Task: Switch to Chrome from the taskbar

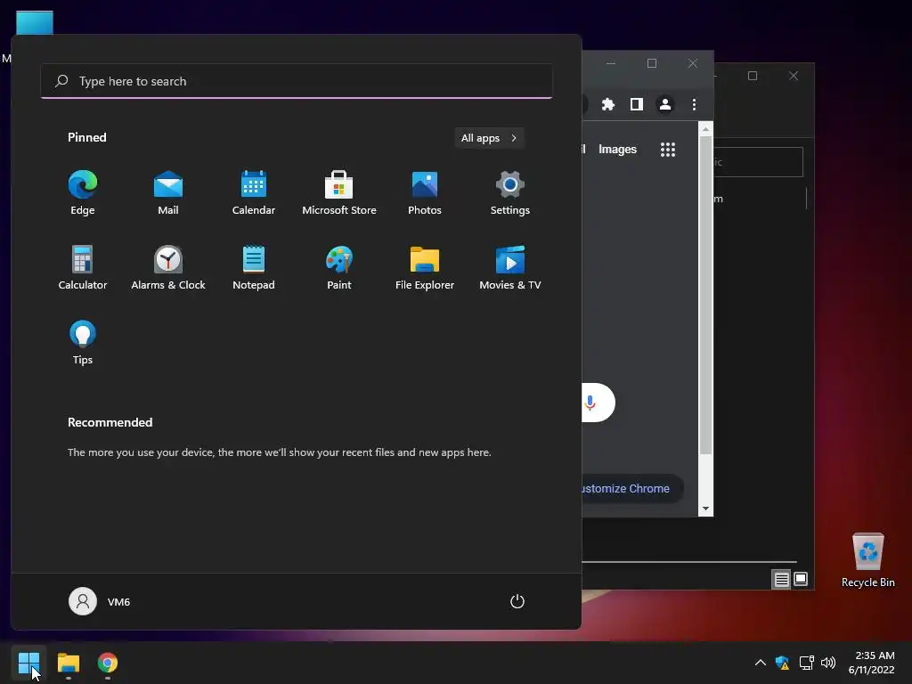Action: click(108, 663)
